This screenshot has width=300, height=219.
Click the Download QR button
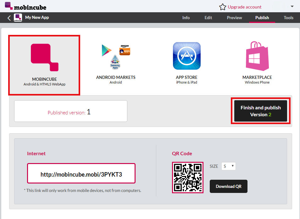(228, 186)
